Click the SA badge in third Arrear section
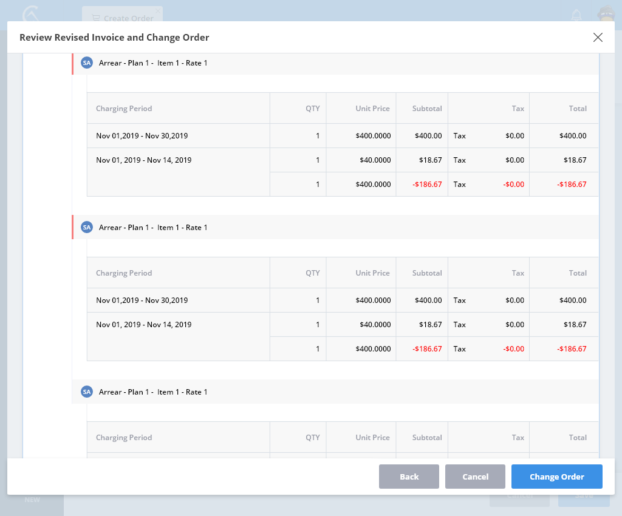Screen dimensions: 622x516 coord(87,392)
